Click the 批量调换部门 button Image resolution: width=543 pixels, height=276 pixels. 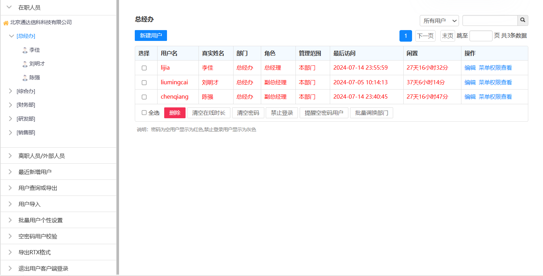coord(371,113)
